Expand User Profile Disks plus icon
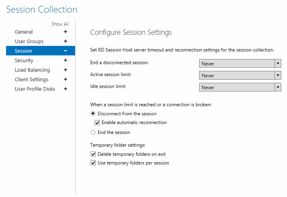The height and width of the screenshot is (197, 287). pos(65,89)
